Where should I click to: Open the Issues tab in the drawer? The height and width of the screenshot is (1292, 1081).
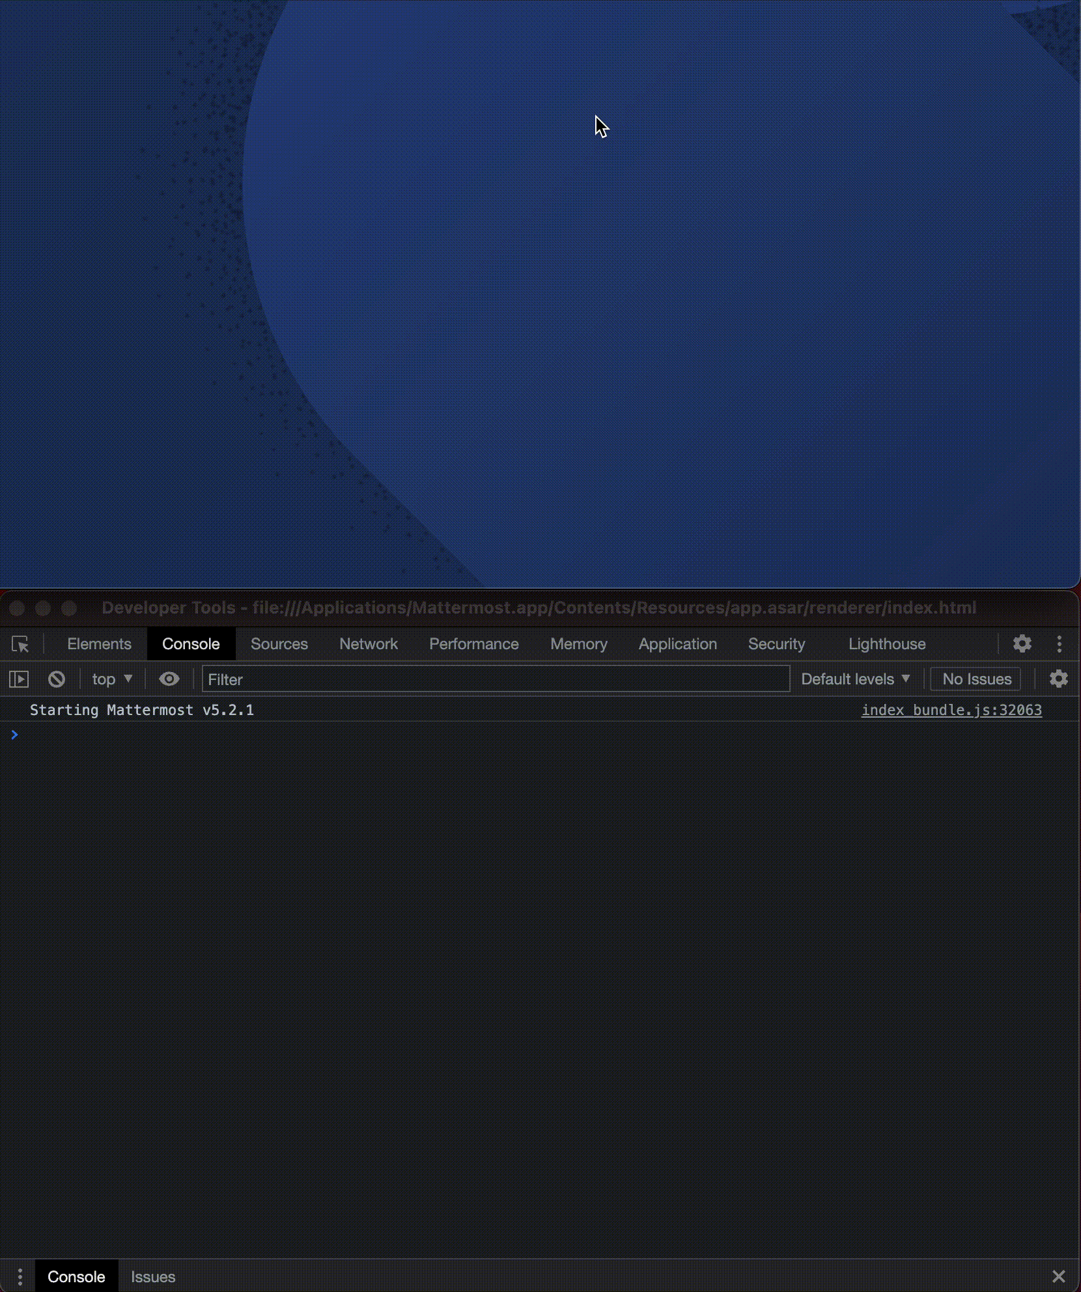tap(153, 1276)
